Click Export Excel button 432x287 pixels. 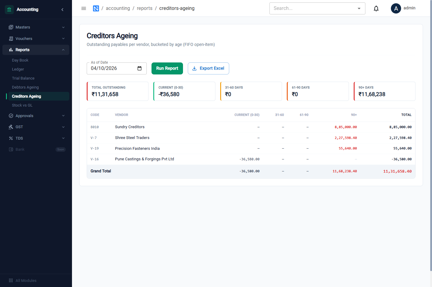pos(208,68)
